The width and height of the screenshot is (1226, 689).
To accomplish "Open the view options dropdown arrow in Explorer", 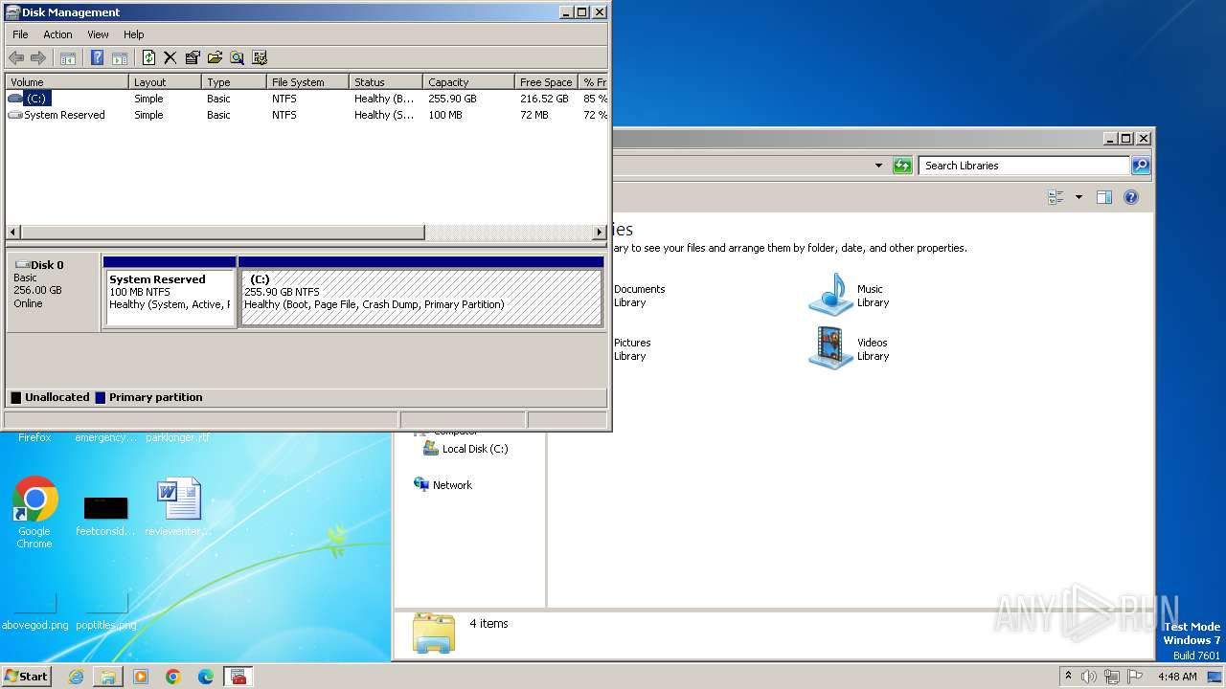I will [1078, 197].
